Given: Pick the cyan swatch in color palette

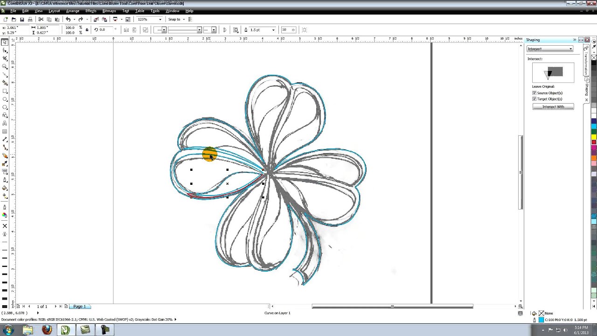Looking at the screenshot, I should [x=594, y=126].
